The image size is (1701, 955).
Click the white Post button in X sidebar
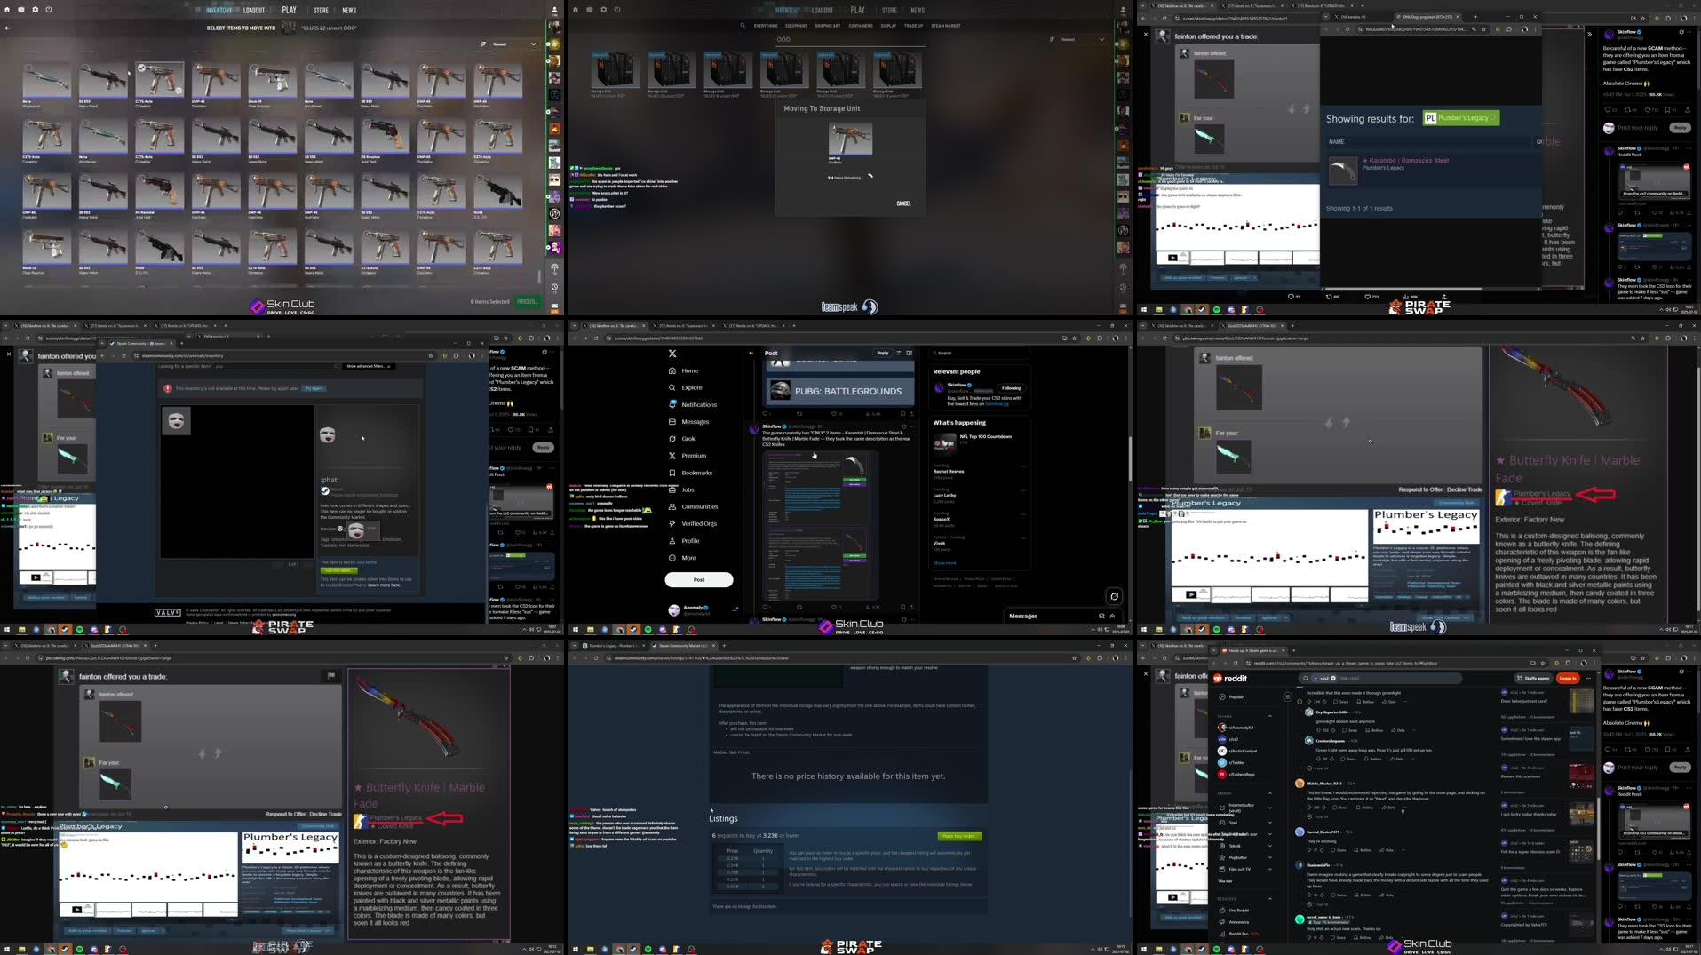[x=699, y=579]
